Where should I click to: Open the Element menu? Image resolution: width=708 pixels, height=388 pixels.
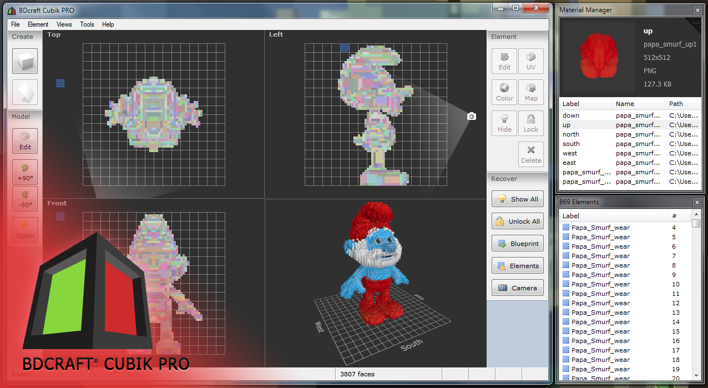38,24
